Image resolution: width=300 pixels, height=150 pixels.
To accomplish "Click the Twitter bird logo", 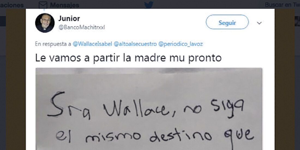I will click(x=149, y=4).
